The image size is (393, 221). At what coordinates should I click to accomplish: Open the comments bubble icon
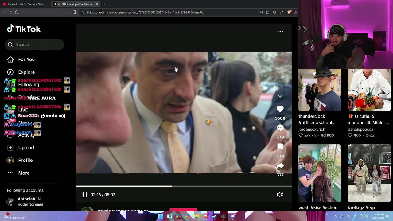[x=280, y=128]
